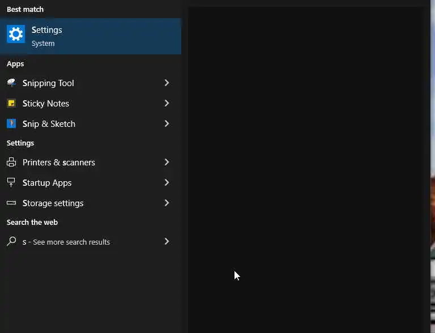This screenshot has height=333, width=435.
Task: Expand the web search result chevron
Action: pyautogui.click(x=167, y=242)
